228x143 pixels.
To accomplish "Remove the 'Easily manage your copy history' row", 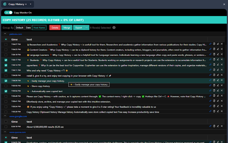I will coord(222,80).
